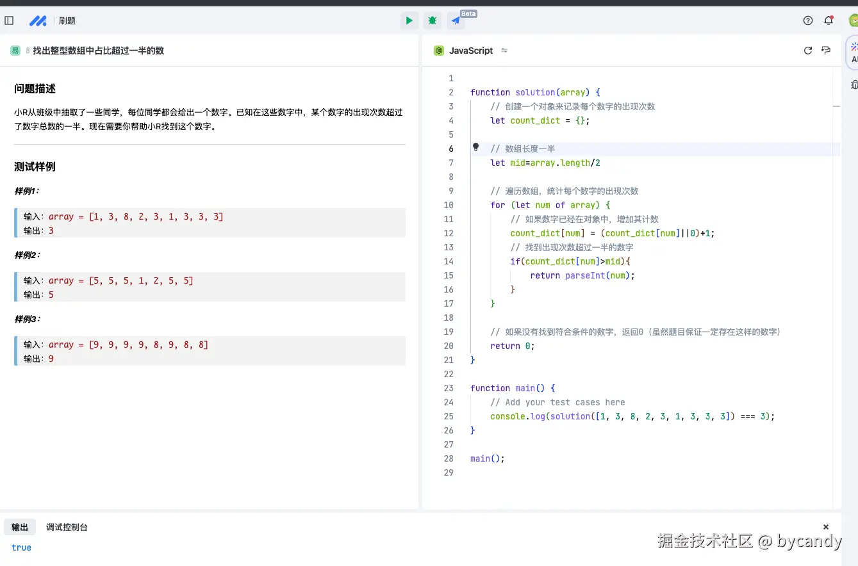Switch to the 调试控制台 tab
Image resolution: width=858 pixels, height=566 pixels.
pyautogui.click(x=67, y=526)
